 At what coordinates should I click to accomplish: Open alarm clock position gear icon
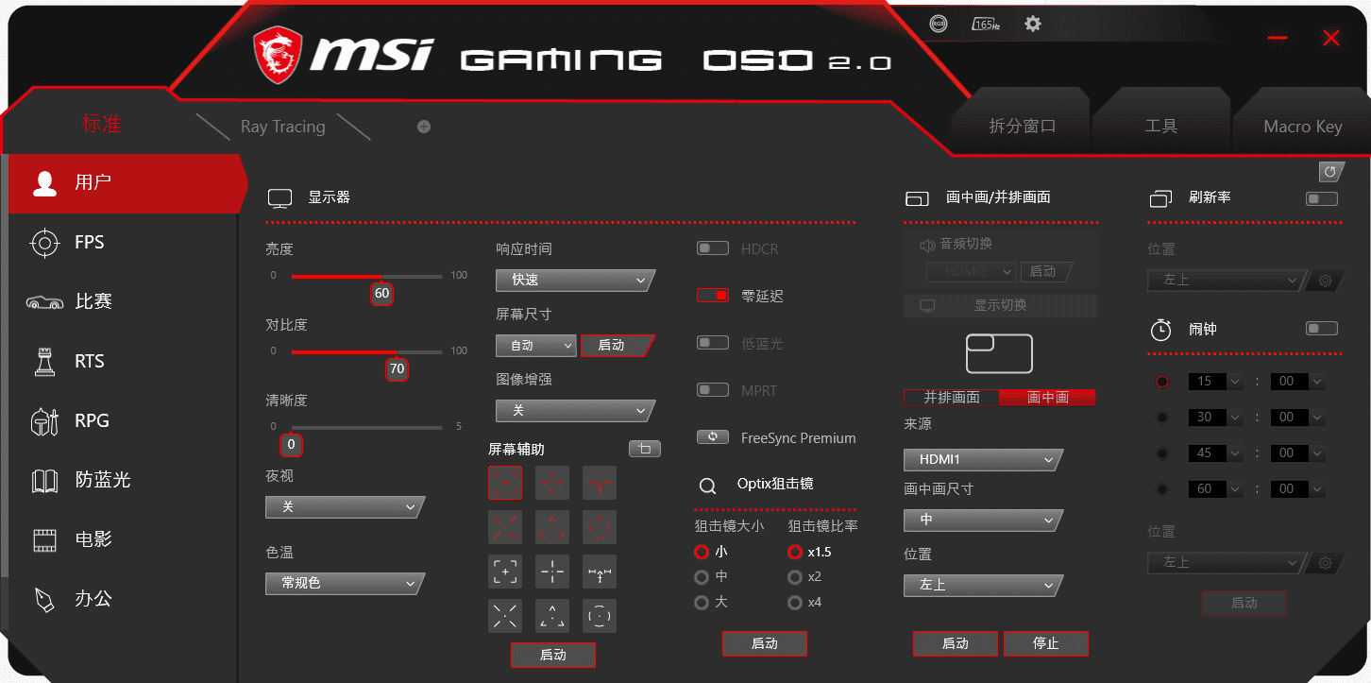[x=1325, y=563]
